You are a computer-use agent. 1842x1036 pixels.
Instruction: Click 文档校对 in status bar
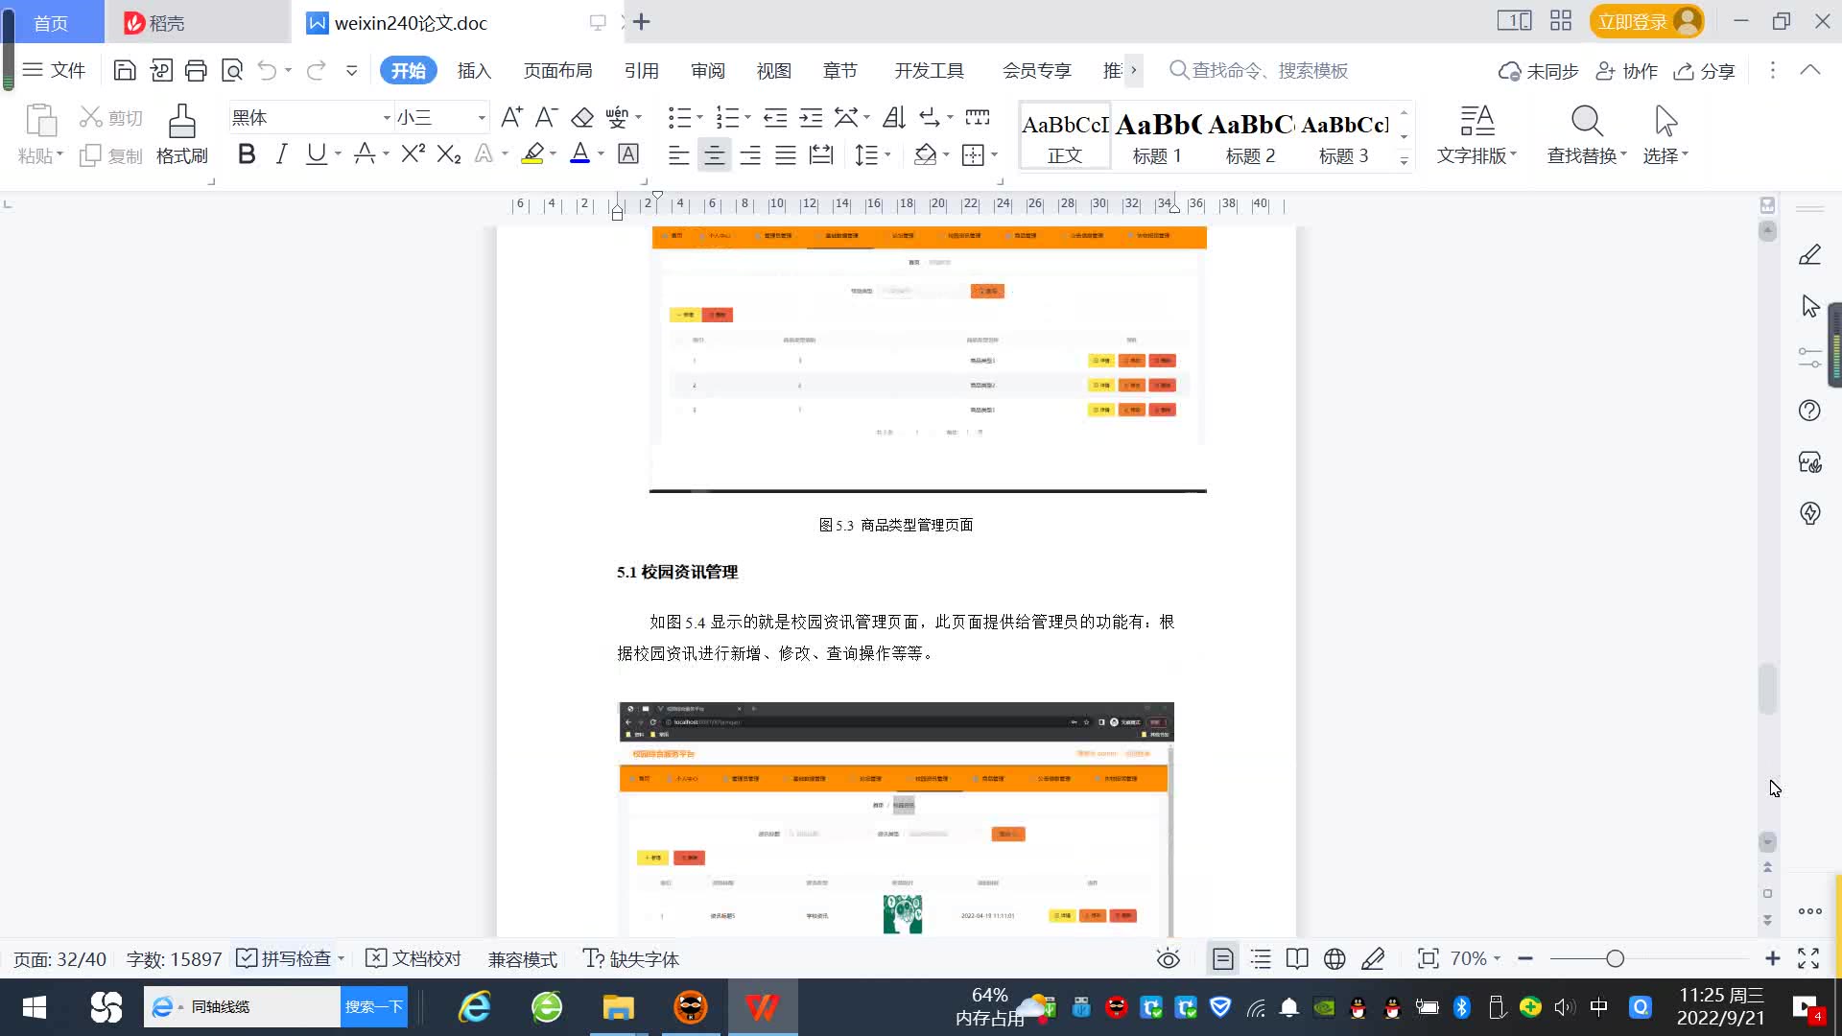click(x=413, y=958)
